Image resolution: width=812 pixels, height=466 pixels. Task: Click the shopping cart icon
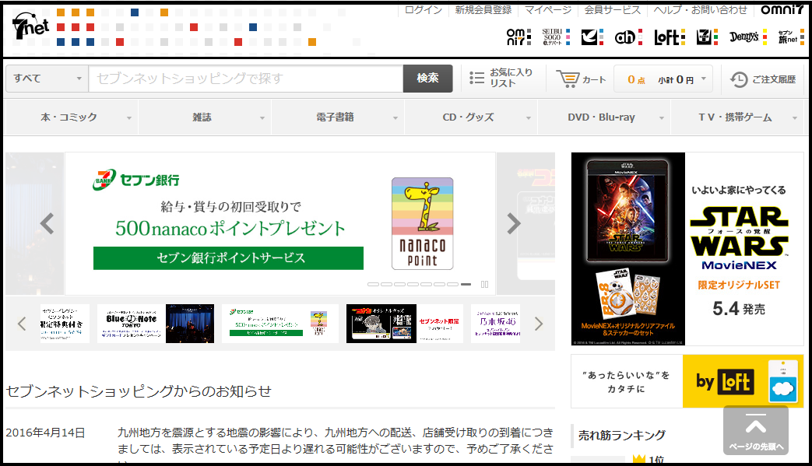568,79
